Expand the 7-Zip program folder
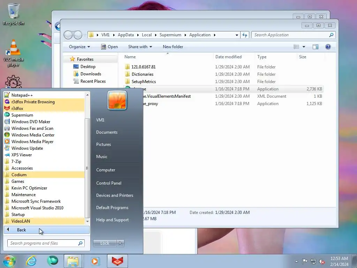The width and height of the screenshot is (357, 268). pyautogui.click(x=44, y=161)
